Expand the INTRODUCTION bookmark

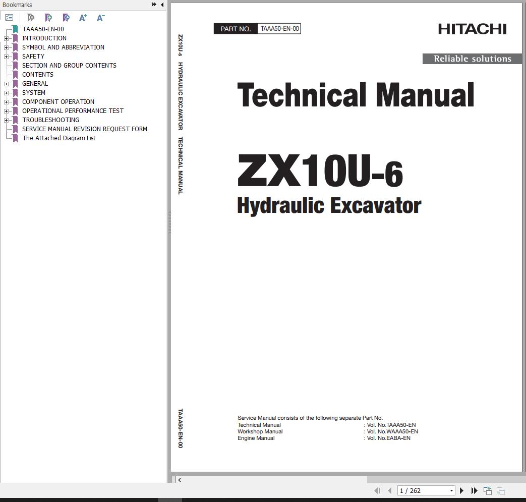6,38
